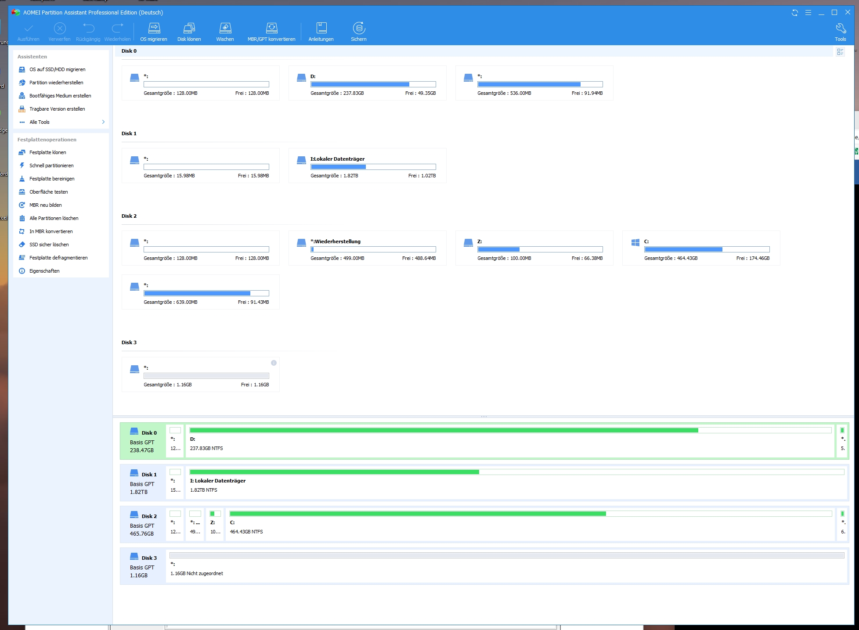The width and height of the screenshot is (859, 630).
Task: Open the Disk klonen tool
Action: pos(189,32)
